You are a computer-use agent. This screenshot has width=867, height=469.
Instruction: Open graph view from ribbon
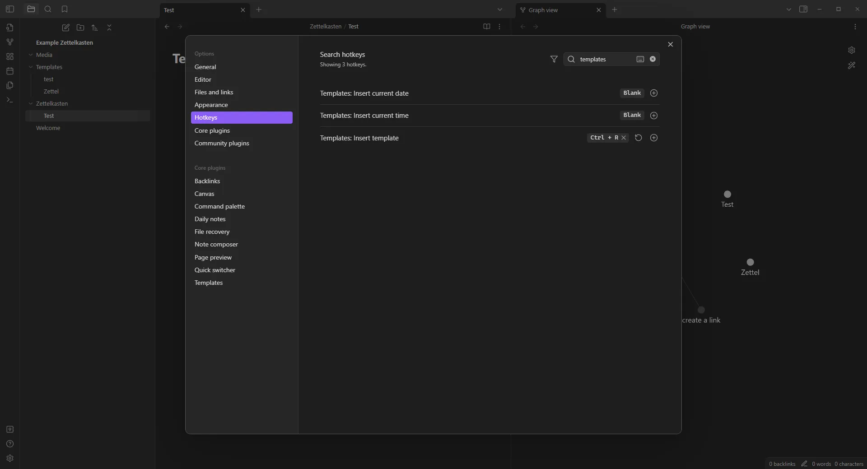point(10,42)
